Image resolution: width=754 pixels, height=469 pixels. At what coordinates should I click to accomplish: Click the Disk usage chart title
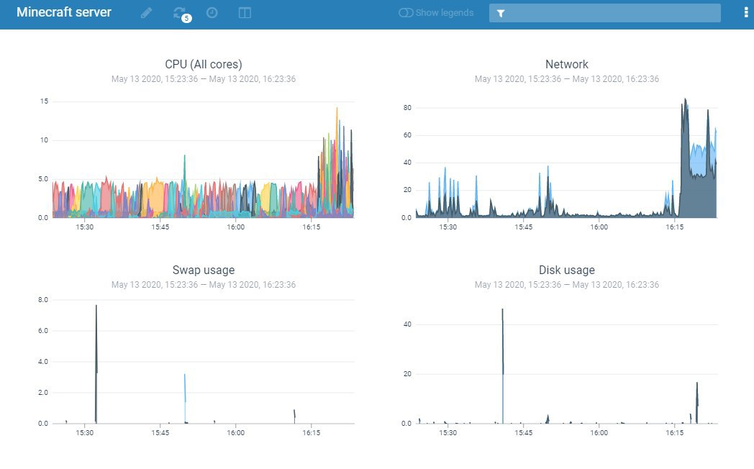click(566, 270)
